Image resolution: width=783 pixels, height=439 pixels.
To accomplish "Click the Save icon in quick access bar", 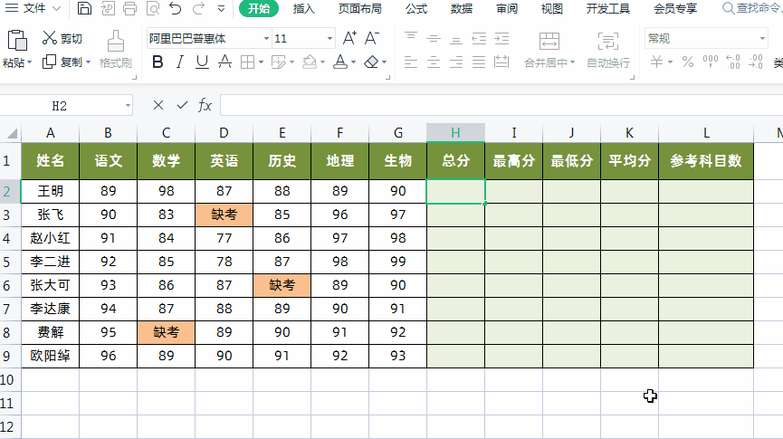I will tap(84, 8).
